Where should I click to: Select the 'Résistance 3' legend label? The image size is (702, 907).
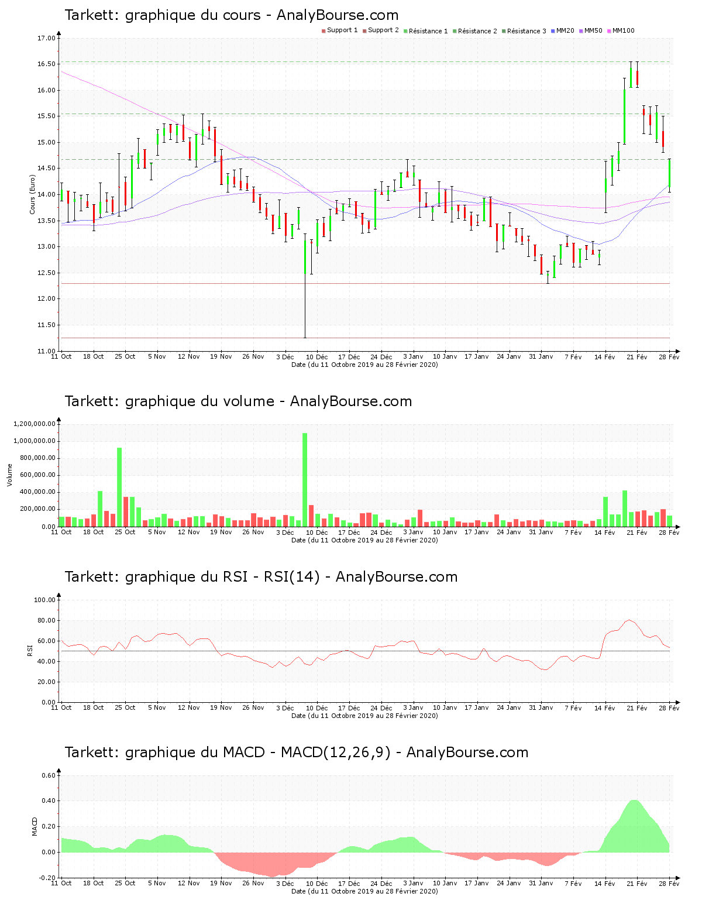[x=526, y=30]
